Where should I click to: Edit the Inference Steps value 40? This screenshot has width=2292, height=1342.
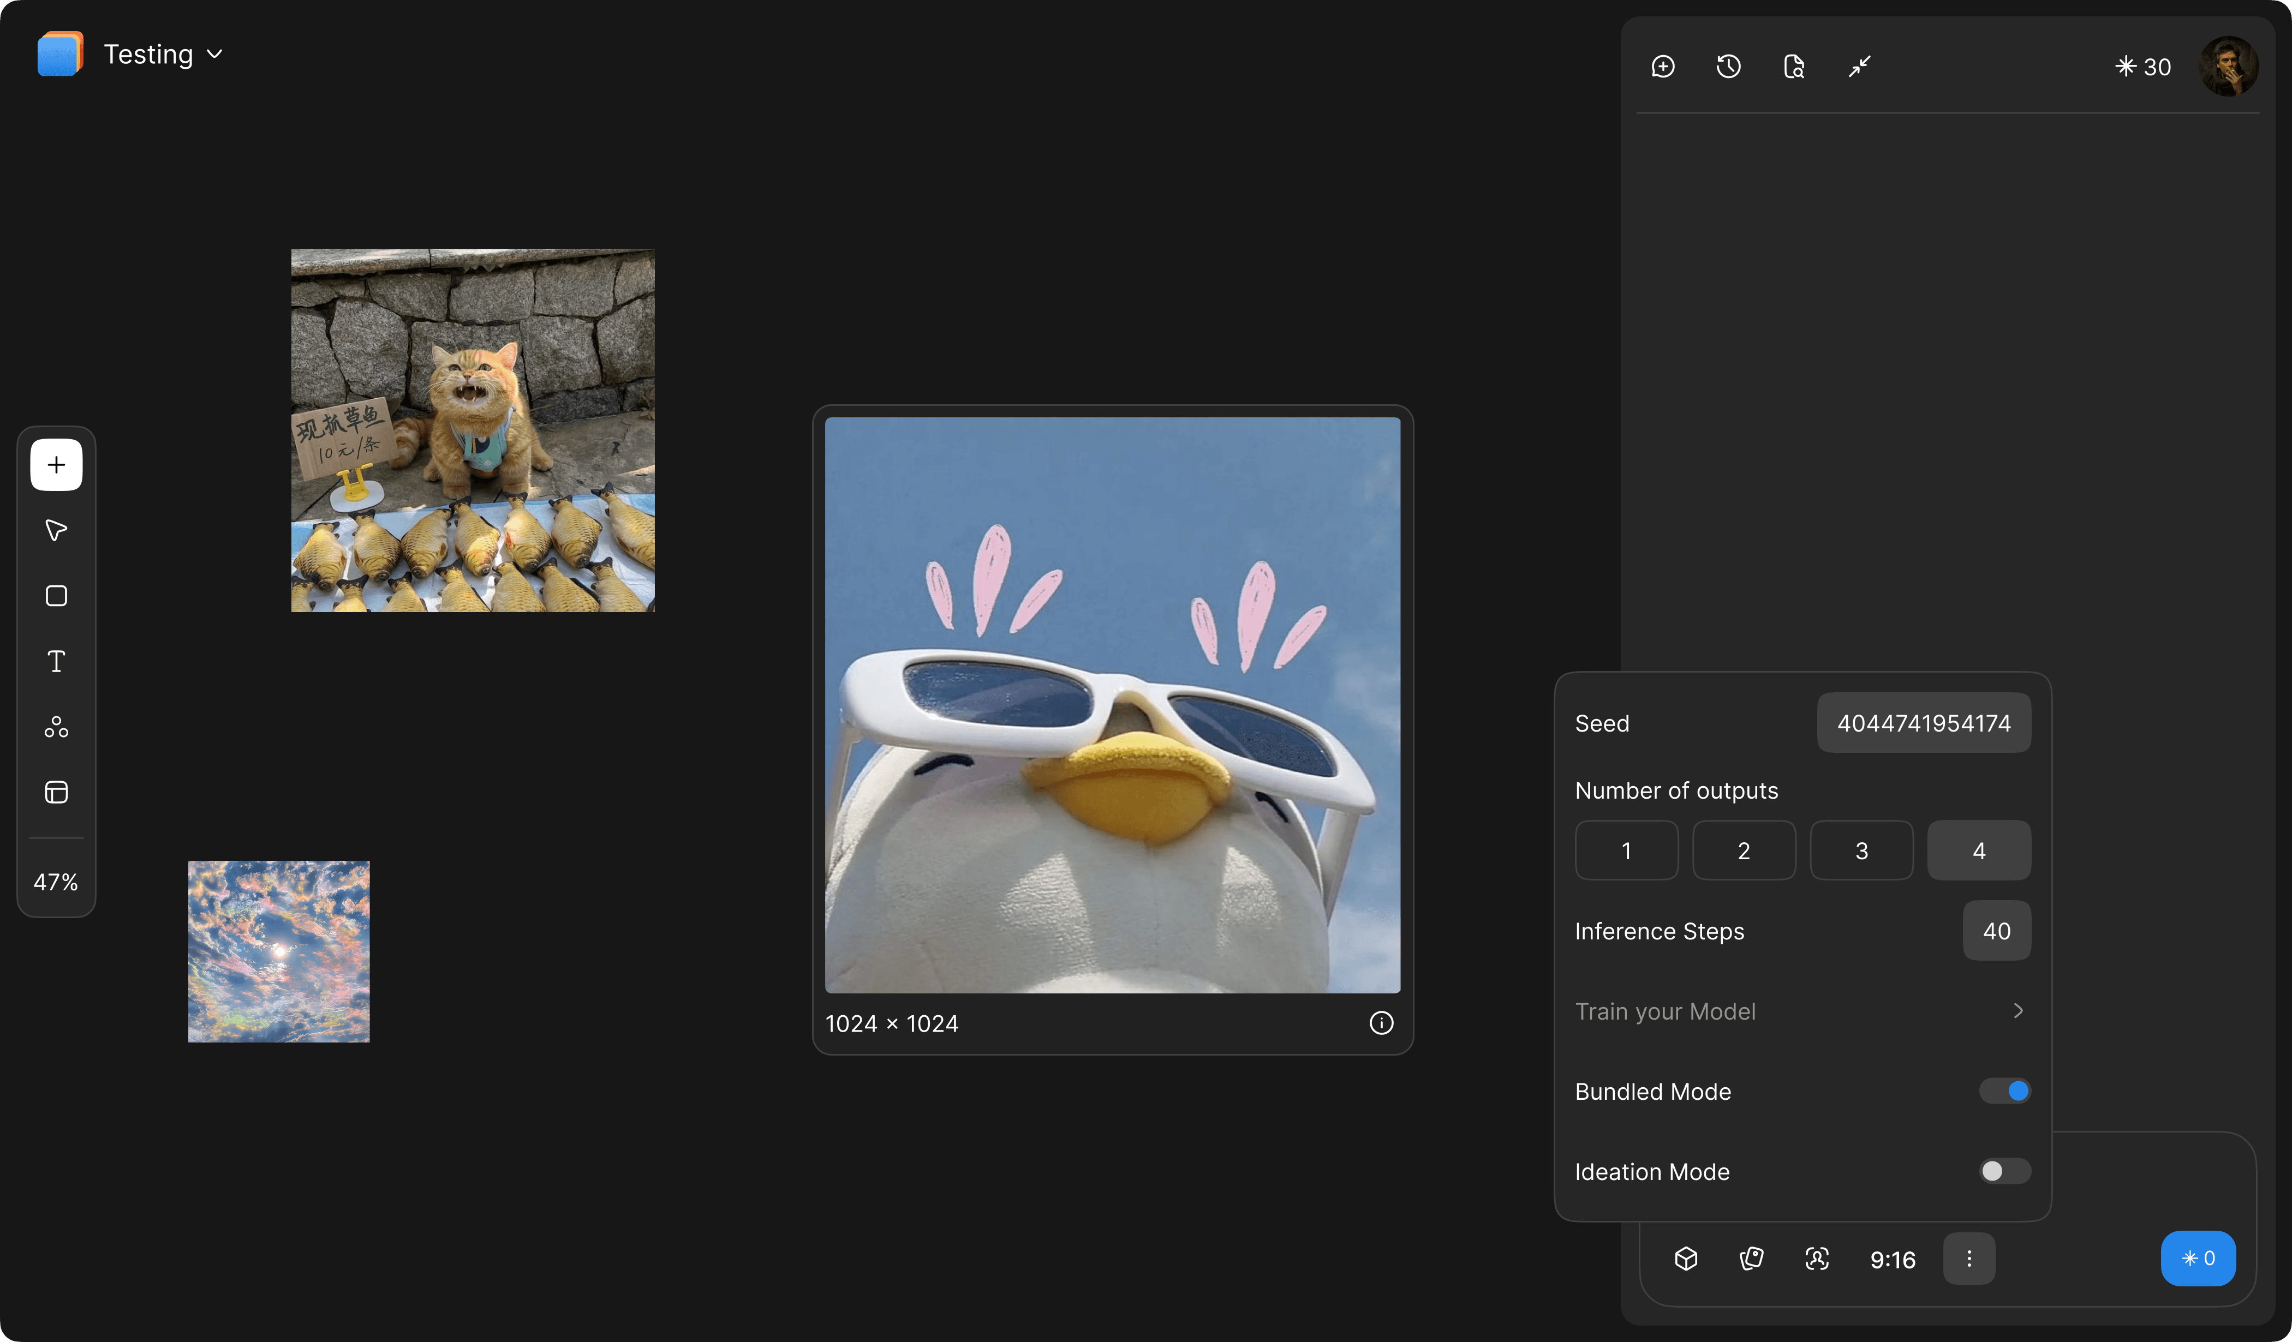(1996, 930)
